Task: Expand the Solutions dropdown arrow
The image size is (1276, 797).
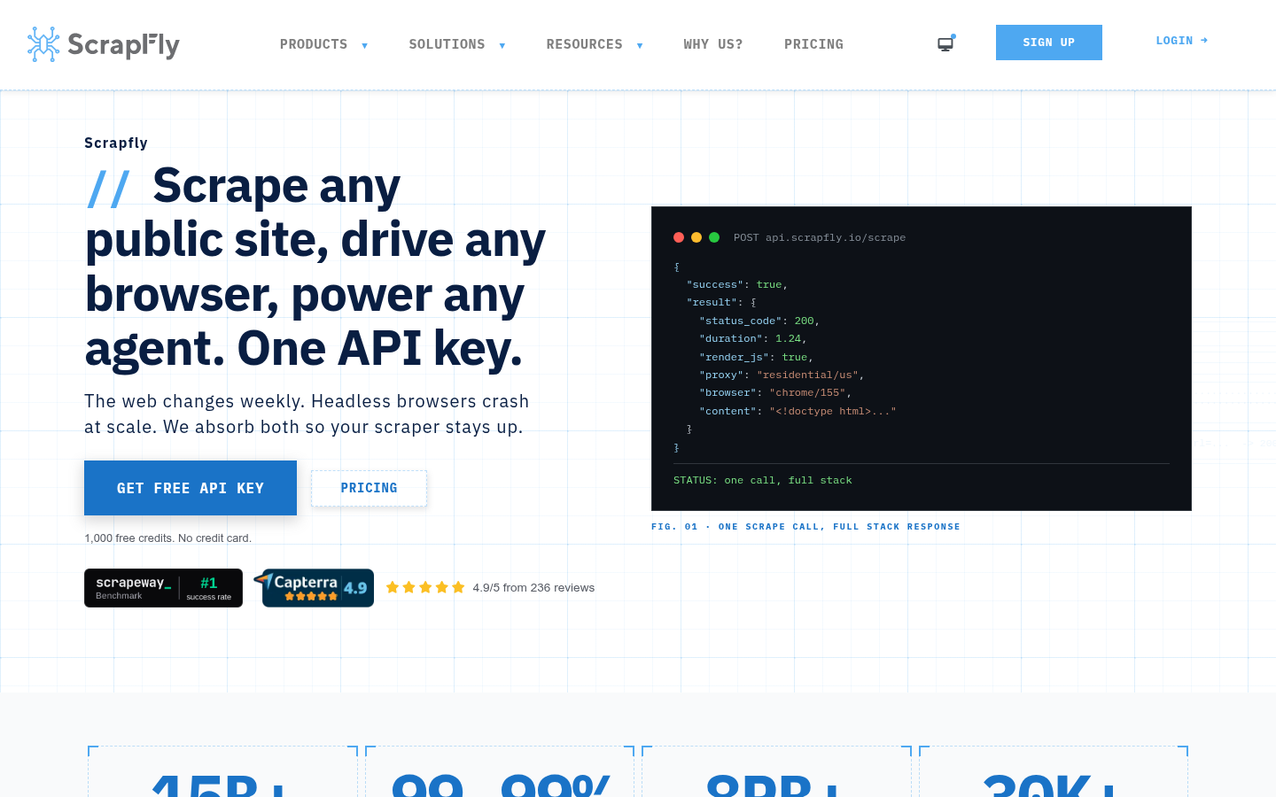Action: point(502,45)
